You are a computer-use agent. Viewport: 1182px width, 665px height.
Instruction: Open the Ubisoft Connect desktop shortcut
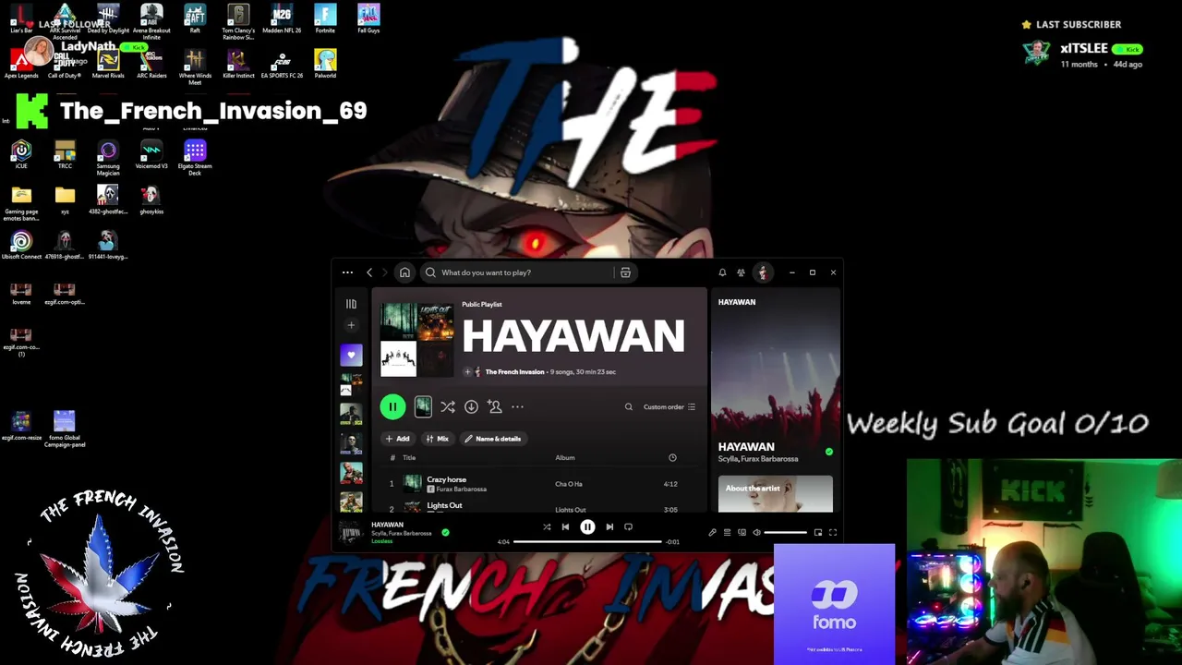[x=21, y=245]
